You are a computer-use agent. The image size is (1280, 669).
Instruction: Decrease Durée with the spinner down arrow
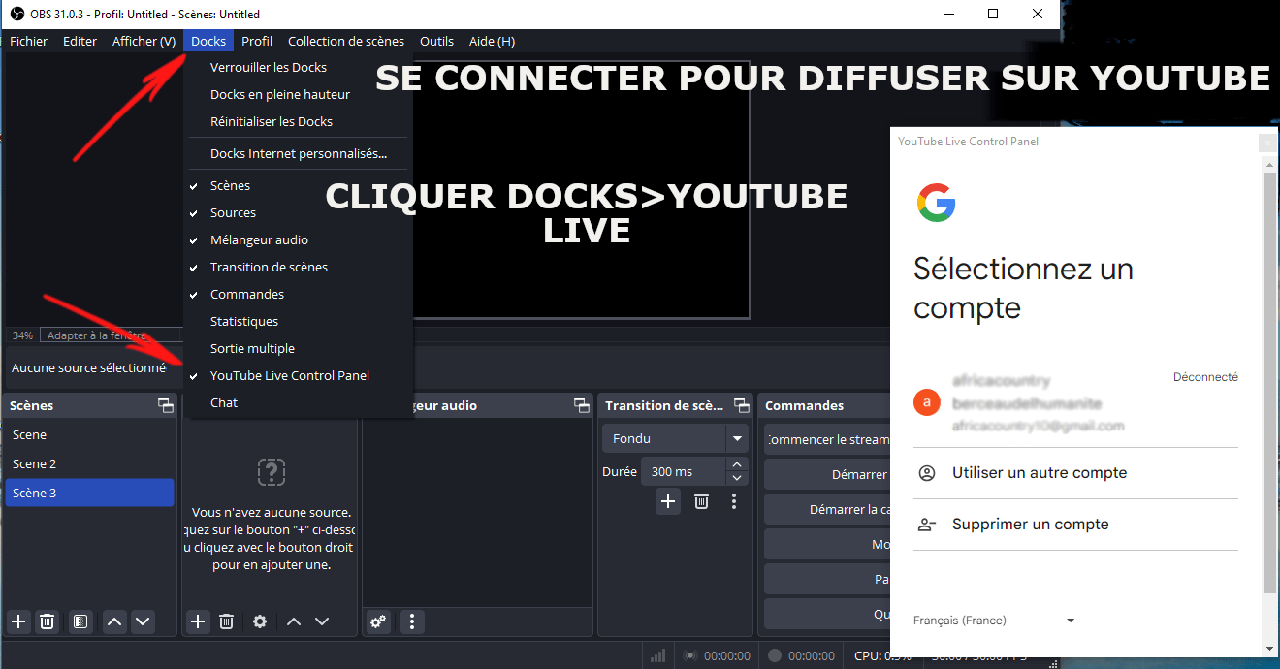pos(737,478)
